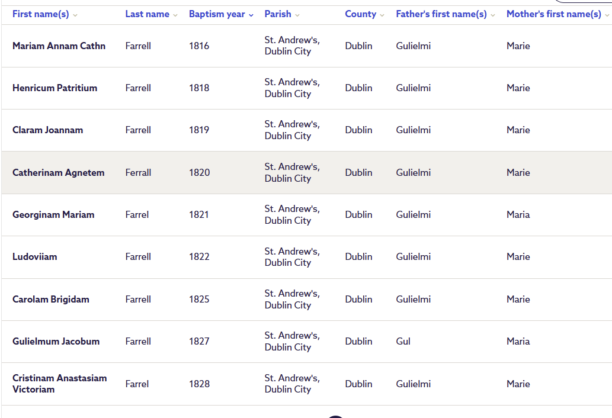Sort by the County column header
Viewport: 612px width, 418px height.
[361, 14]
